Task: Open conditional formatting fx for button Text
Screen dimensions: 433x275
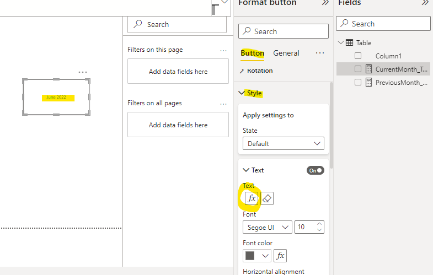Action: tap(252, 198)
